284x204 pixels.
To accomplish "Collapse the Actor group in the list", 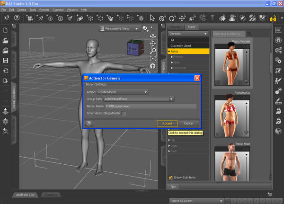I will pyautogui.click(x=169, y=52).
